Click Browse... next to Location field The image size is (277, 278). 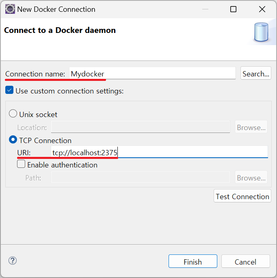pyautogui.click(x=251, y=127)
